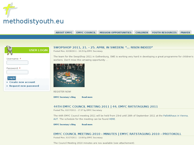194x145 pixels.
Task: Open the About EMYC tab
Action: [x=64, y=32]
